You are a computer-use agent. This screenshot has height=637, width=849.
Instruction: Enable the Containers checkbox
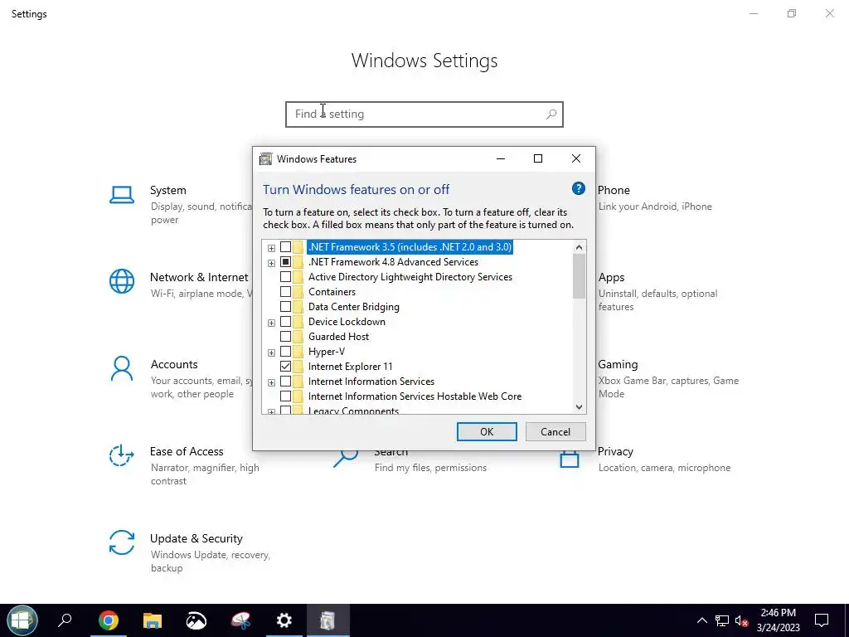285,292
